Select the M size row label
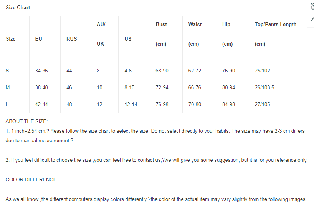 [x=8, y=87]
